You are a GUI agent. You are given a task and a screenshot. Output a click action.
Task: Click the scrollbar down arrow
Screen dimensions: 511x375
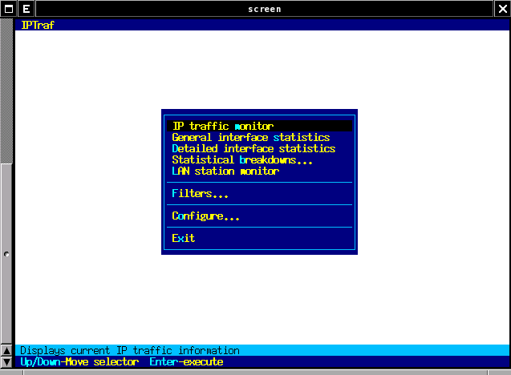point(6,362)
